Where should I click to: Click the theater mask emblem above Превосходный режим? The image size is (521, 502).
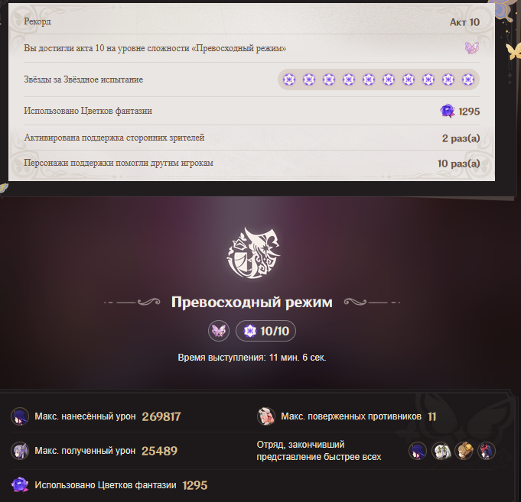point(253,253)
